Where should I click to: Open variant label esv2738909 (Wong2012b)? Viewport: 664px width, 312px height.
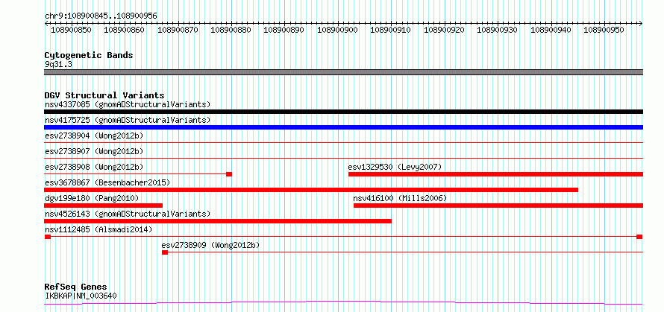210,245
